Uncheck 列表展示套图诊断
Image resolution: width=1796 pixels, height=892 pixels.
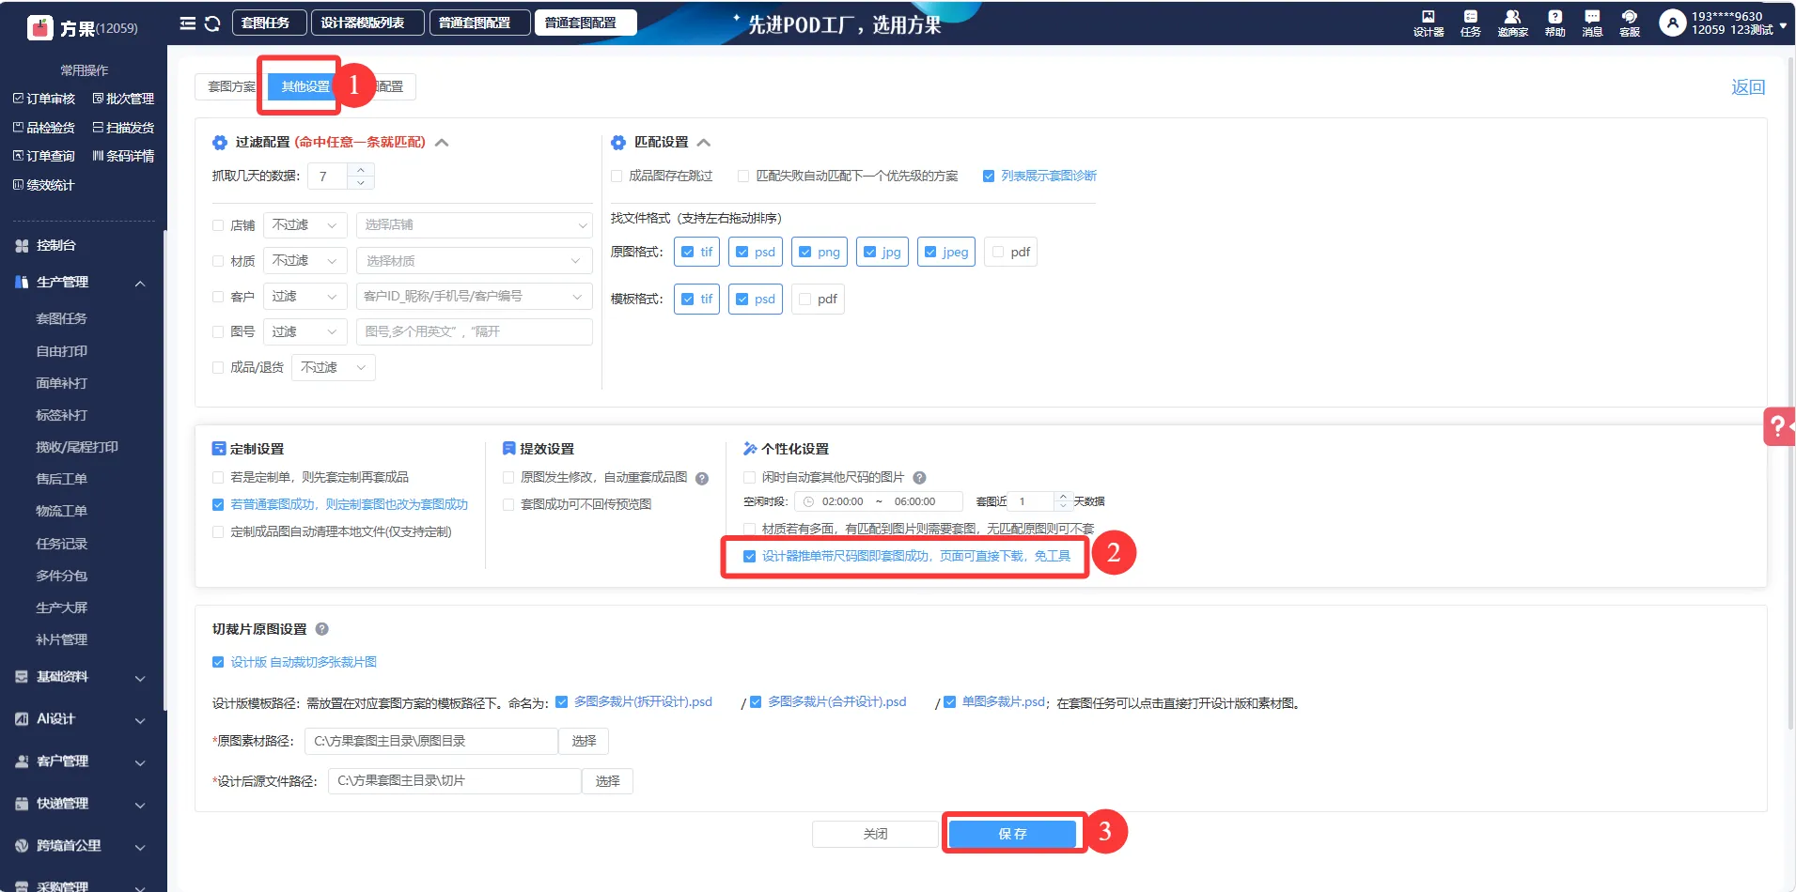(989, 176)
